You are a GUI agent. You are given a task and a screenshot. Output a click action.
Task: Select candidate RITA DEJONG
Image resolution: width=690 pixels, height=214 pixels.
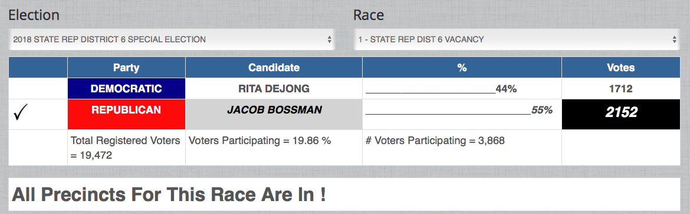click(274, 89)
